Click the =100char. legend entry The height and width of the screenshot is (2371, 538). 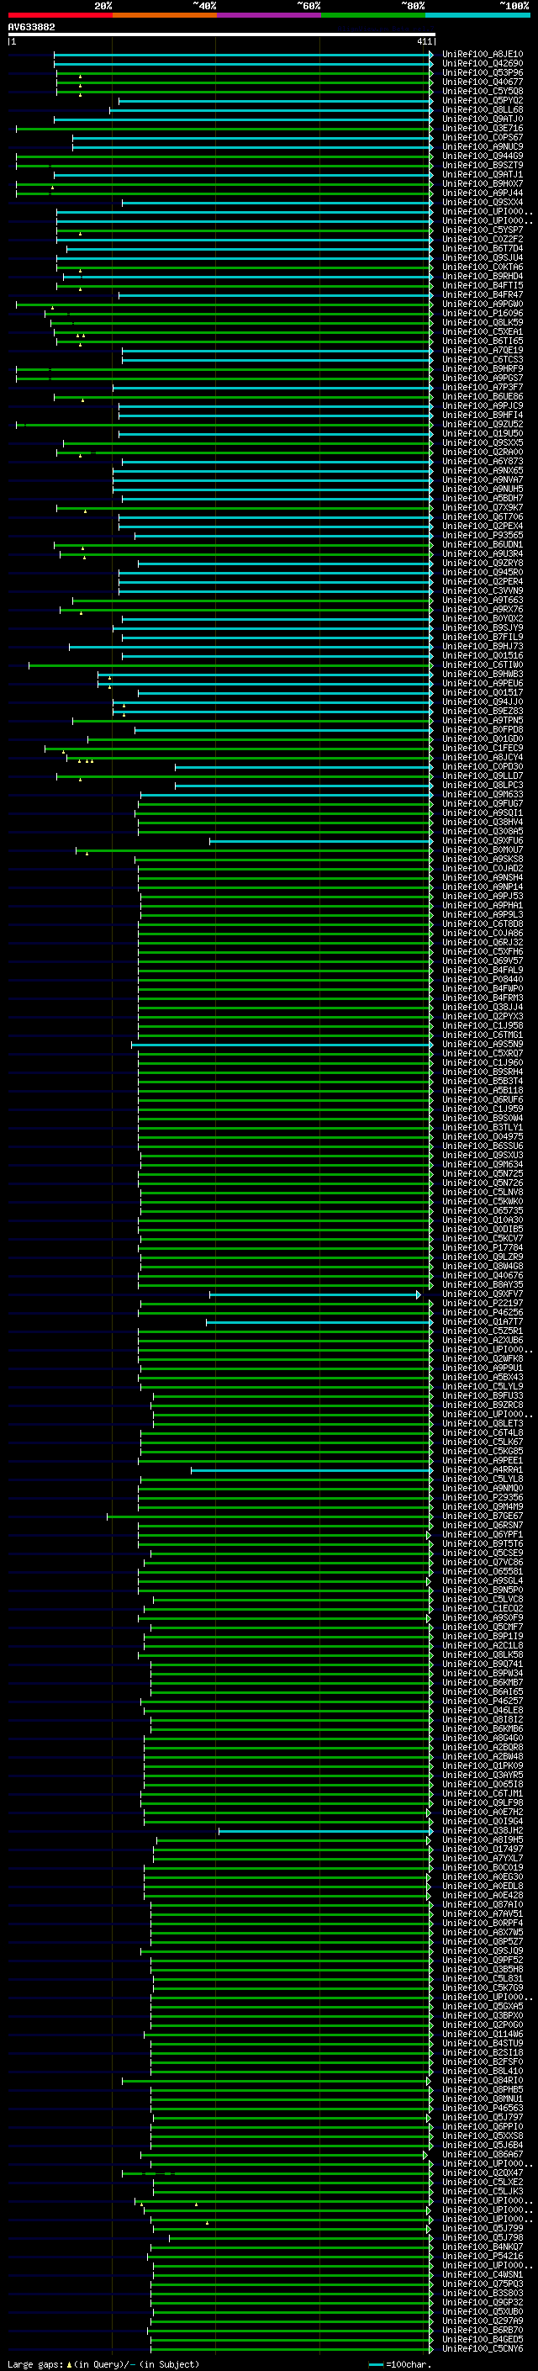click(x=400, y=2364)
